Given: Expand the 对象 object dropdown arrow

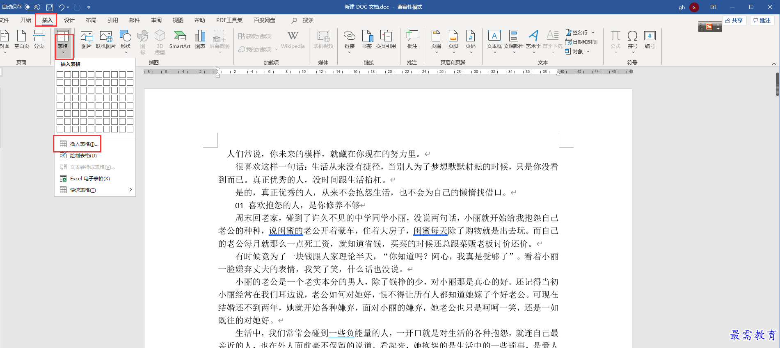Looking at the screenshot, I should pos(588,51).
